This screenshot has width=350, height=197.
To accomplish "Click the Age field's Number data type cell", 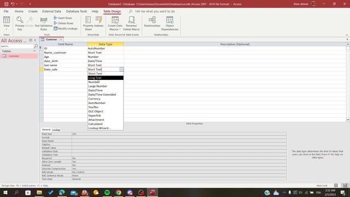I will click(106, 57).
